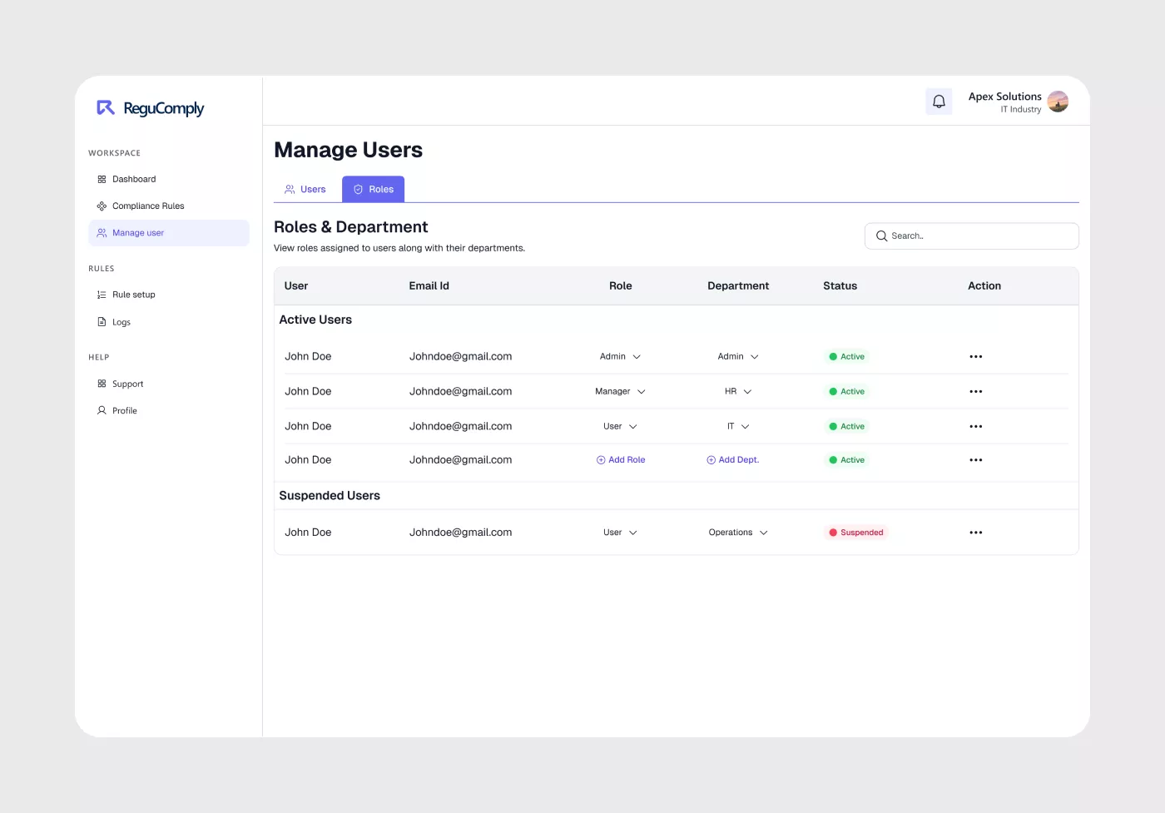Focus the Search input field
1165x813 pixels.
[x=972, y=236]
